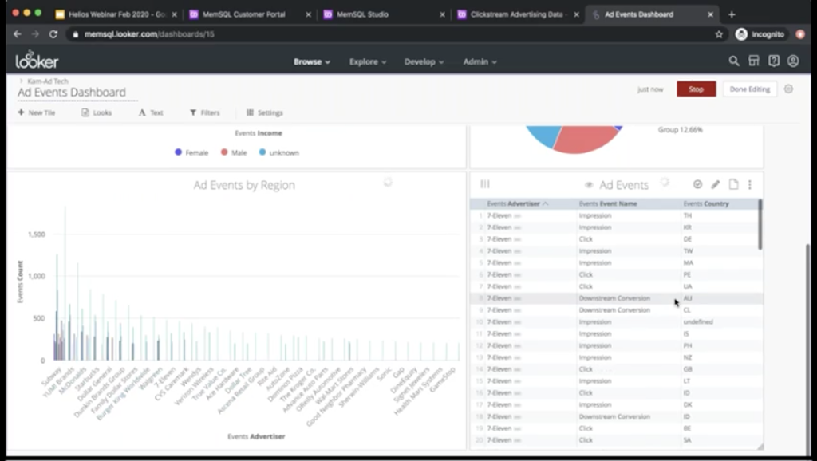This screenshot has height=461, width=817.
Task: Click the GameStop axis label
Action: click(442, 379)
